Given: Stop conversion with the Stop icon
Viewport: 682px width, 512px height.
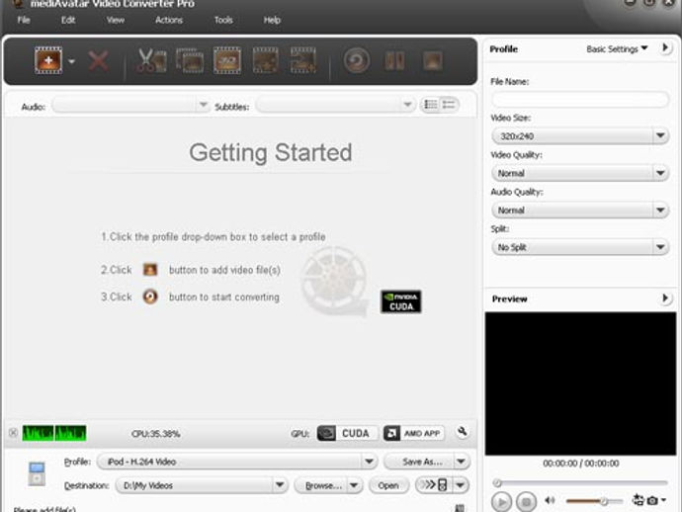Looking at the screenshot, I should [433, 60].
